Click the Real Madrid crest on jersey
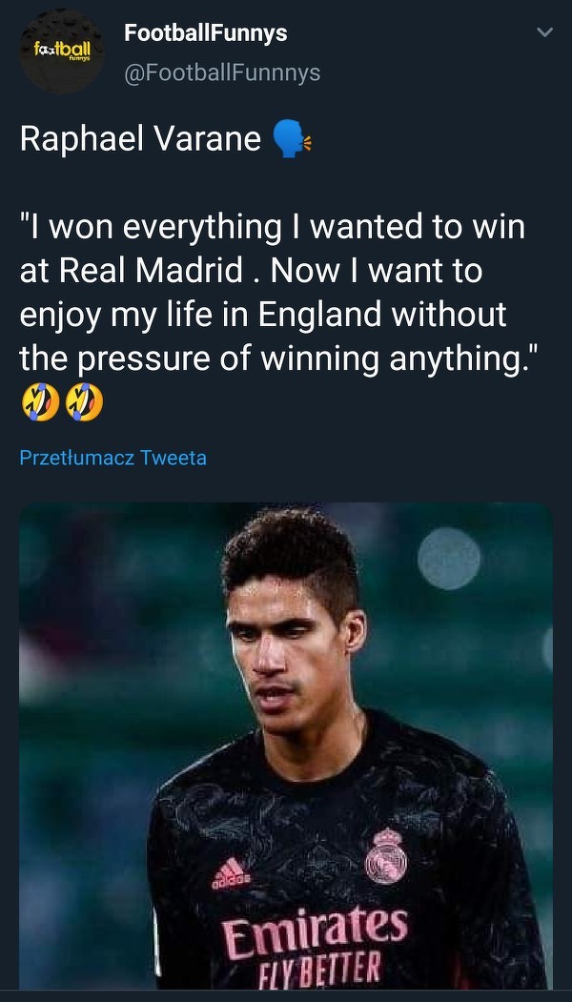The height and width of the screenshot is (1002, 572). (386, 854)
